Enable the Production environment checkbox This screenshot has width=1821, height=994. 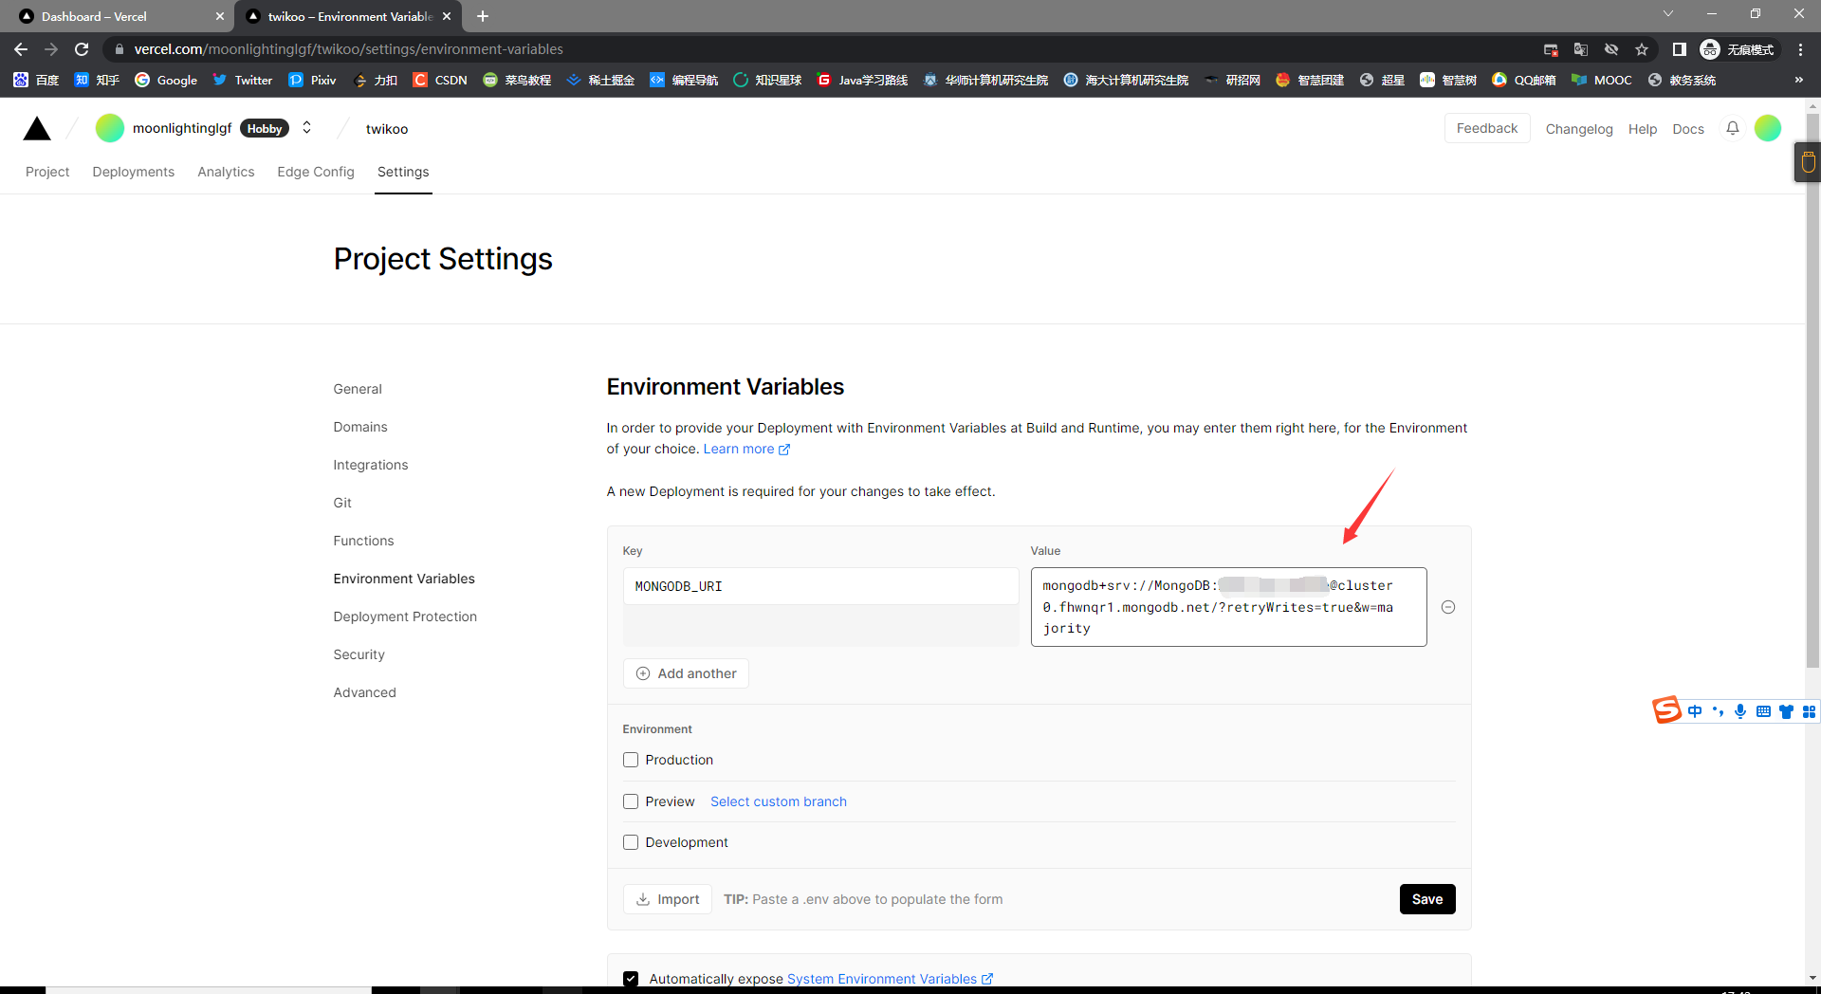[631, 760]
